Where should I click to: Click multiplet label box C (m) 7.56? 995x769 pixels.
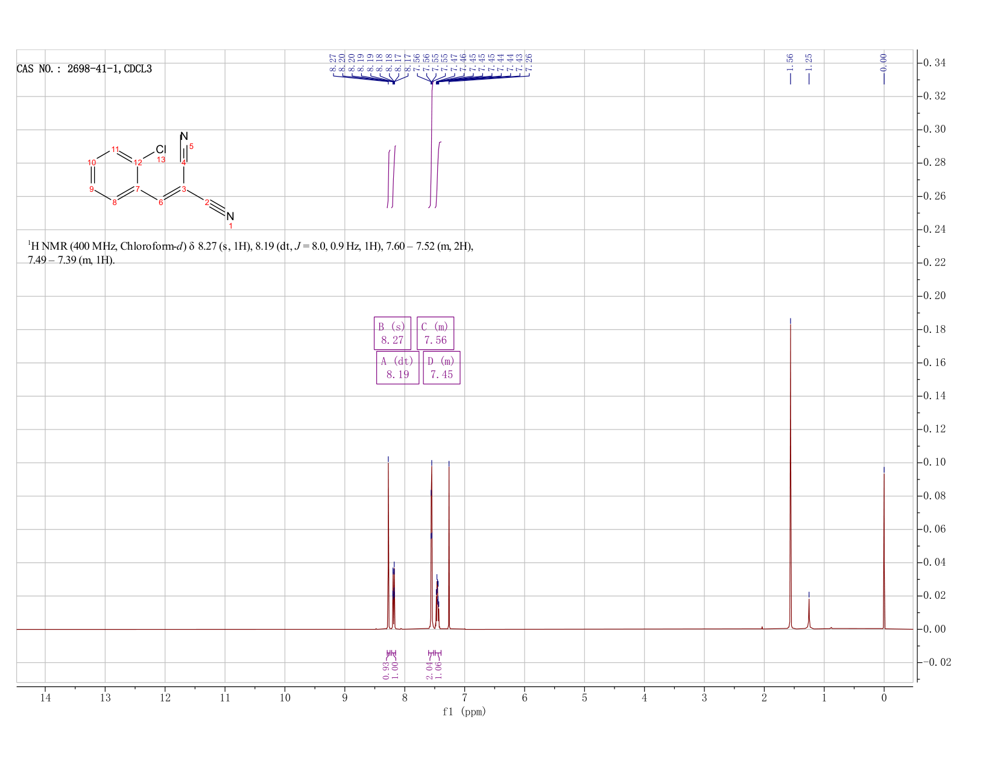(x=435, y=333)
